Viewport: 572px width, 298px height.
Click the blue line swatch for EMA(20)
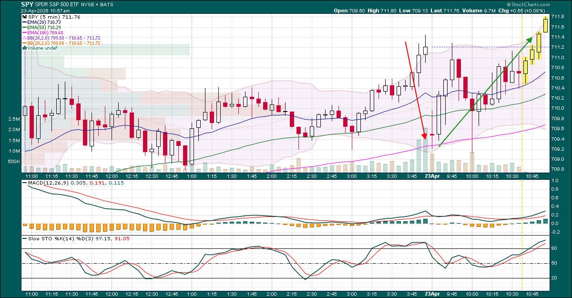pyautogui.click(x=24, y=22)
